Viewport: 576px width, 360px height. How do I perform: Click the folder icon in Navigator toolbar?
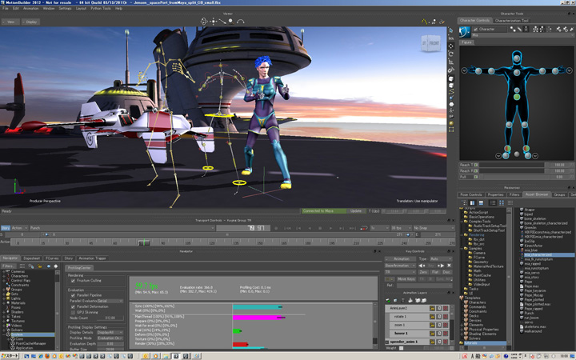[40, 266]
